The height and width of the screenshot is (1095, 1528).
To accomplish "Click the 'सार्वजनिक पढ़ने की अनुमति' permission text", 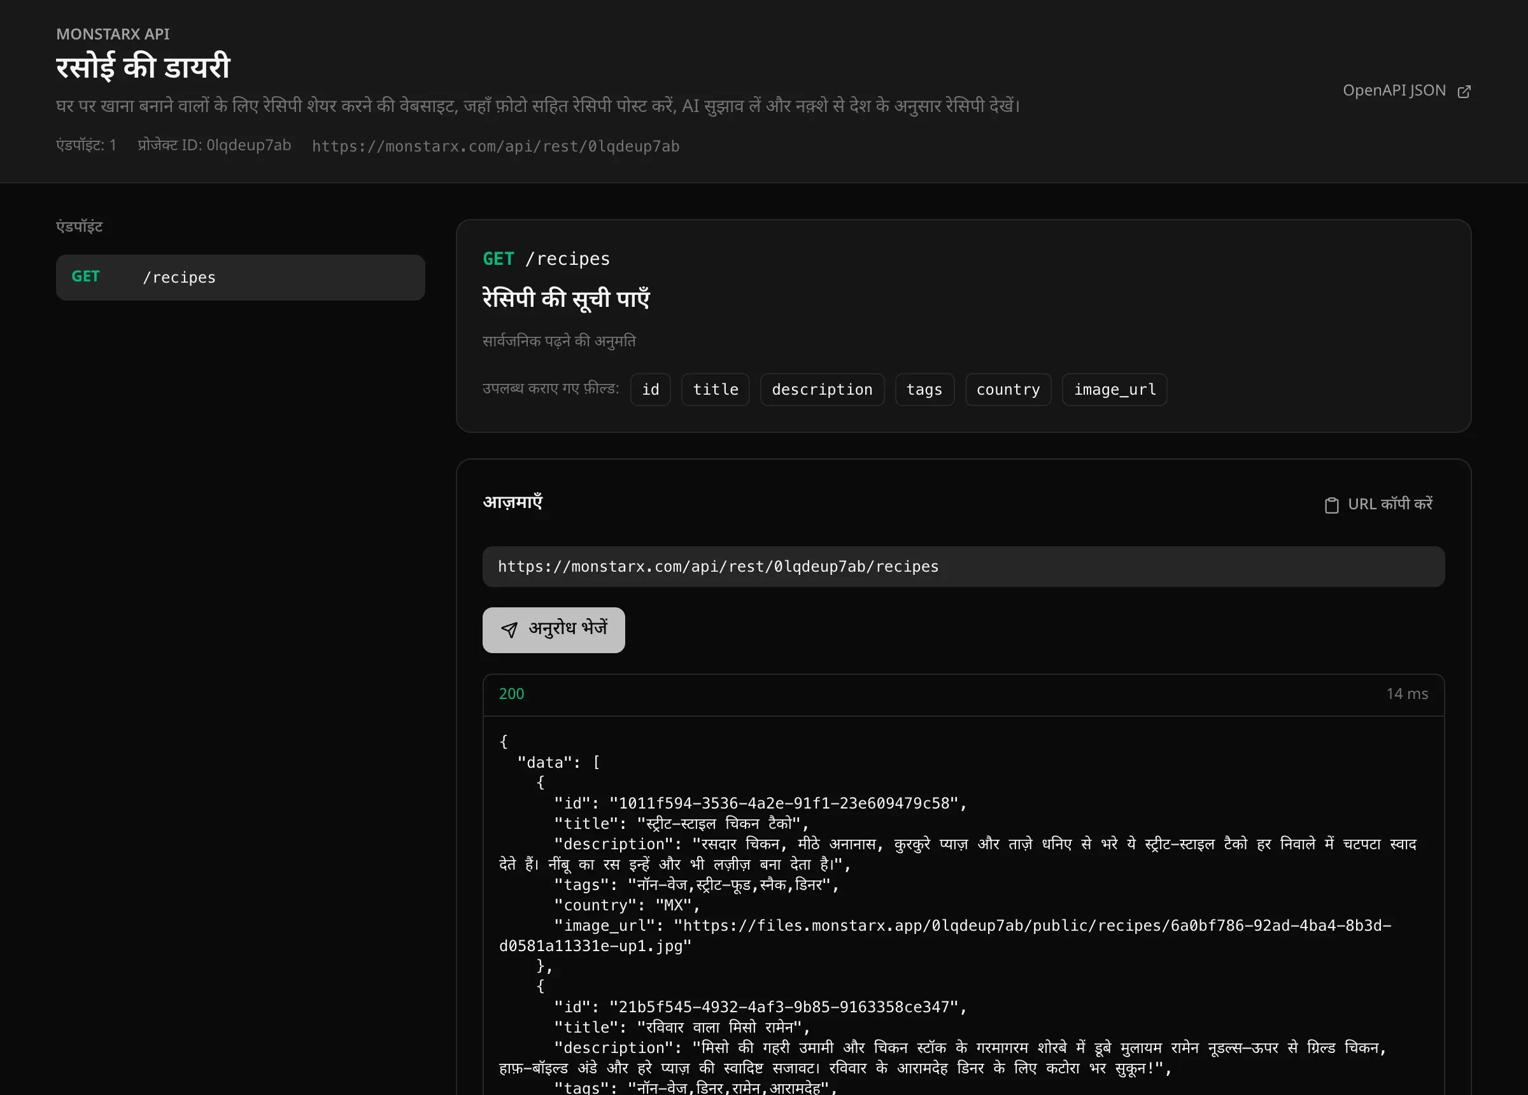I will 558,341.
